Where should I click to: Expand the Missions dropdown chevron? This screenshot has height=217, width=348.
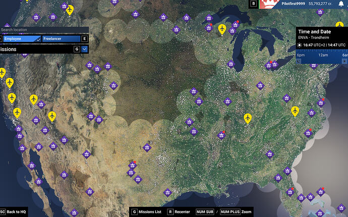(x=84, y=49)
